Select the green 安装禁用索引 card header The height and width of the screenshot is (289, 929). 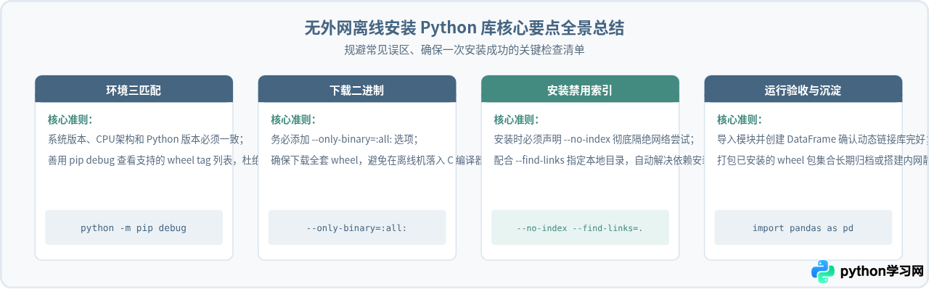coord(580,89)
